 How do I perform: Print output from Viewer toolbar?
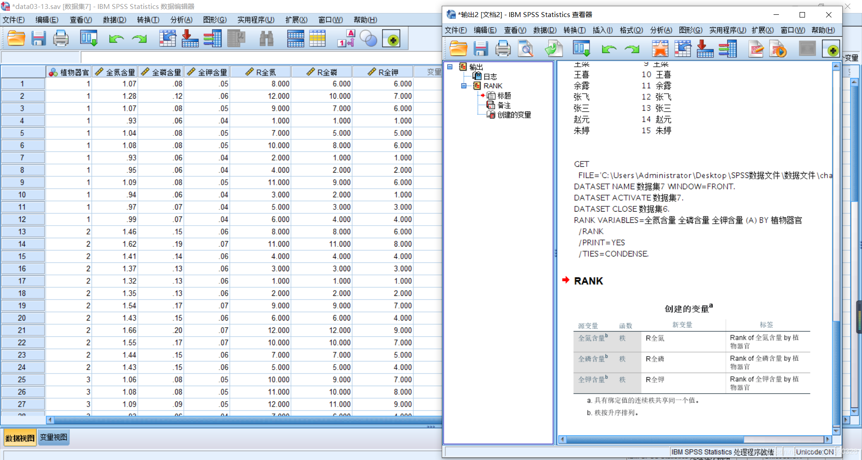(x=503, y=48)
